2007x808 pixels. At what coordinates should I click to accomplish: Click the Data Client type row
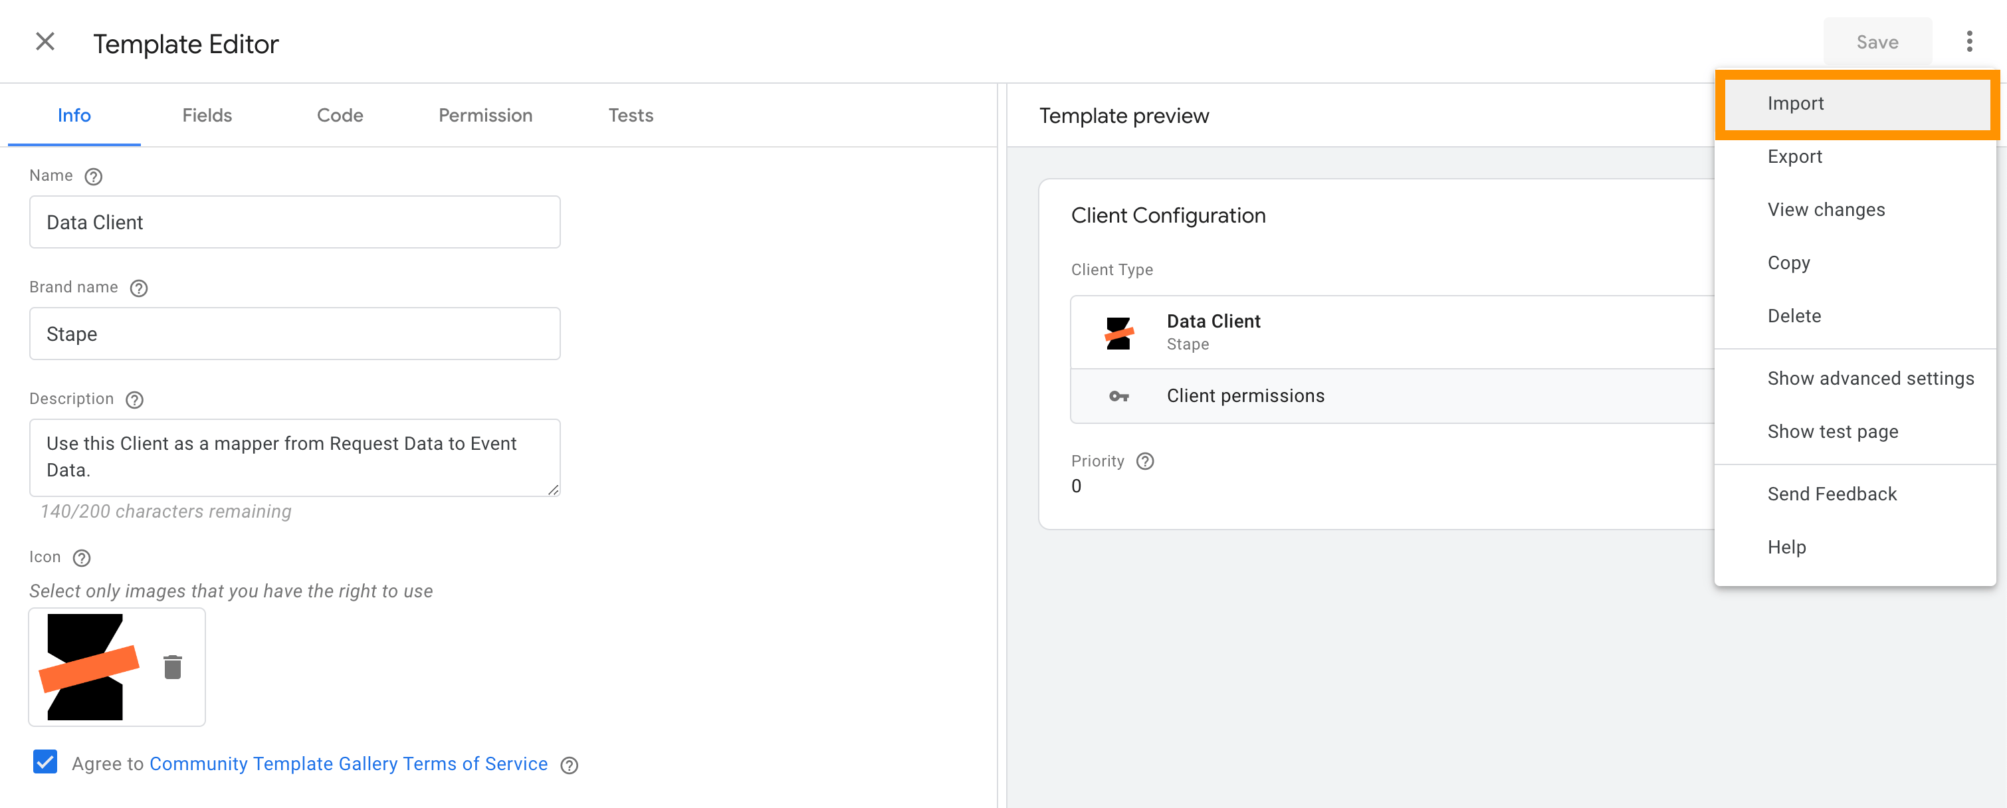click(1392, 333)
